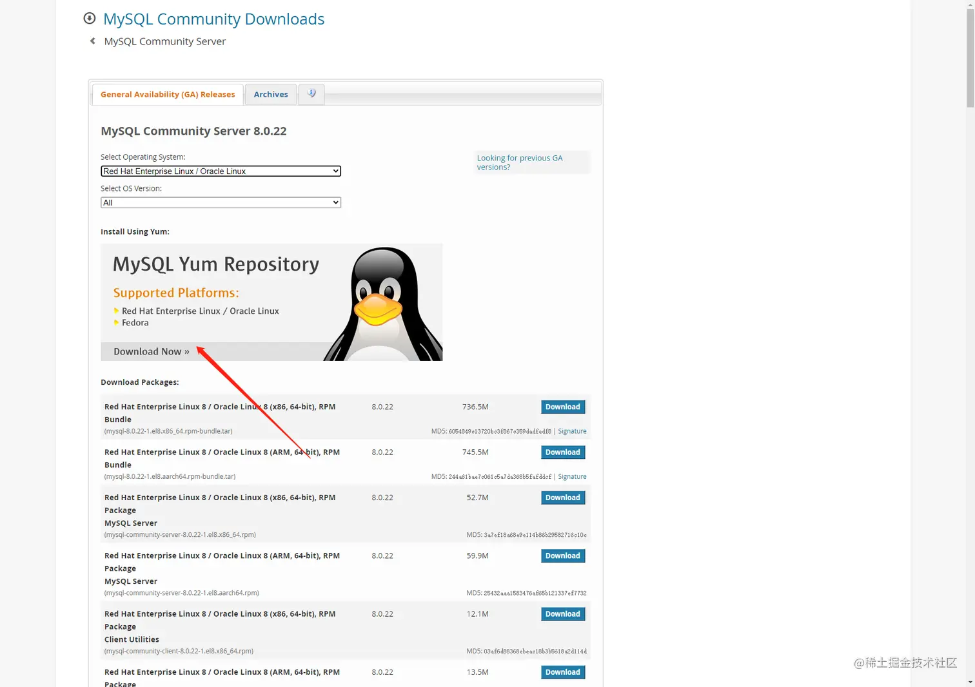Download the ARM 64-bit RPM Bundle 745.5M

click(x=563, y=452)
